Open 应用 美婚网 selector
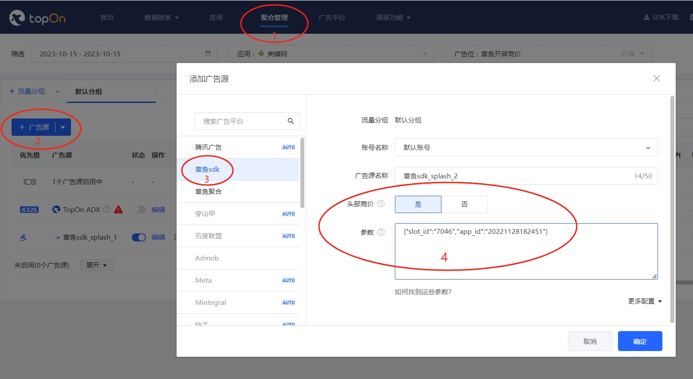This screenshot has height=379, width=693. coord(331,54)
